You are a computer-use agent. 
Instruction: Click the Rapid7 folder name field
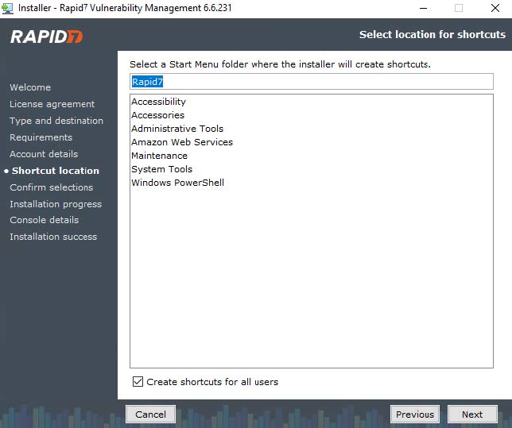[312, 82]
